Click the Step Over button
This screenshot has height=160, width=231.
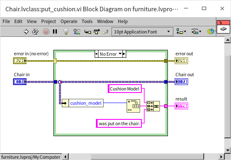(97, 32)
